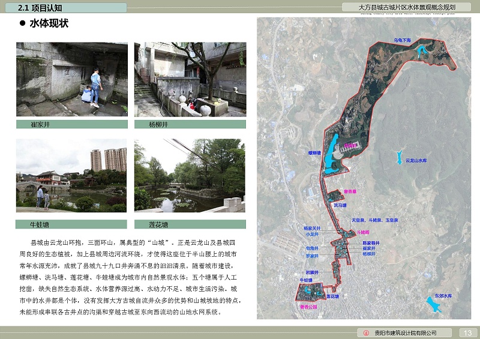Select the plan title banner at top right
This screenshot has width=480, height=339.
click(x=406, y=7)
